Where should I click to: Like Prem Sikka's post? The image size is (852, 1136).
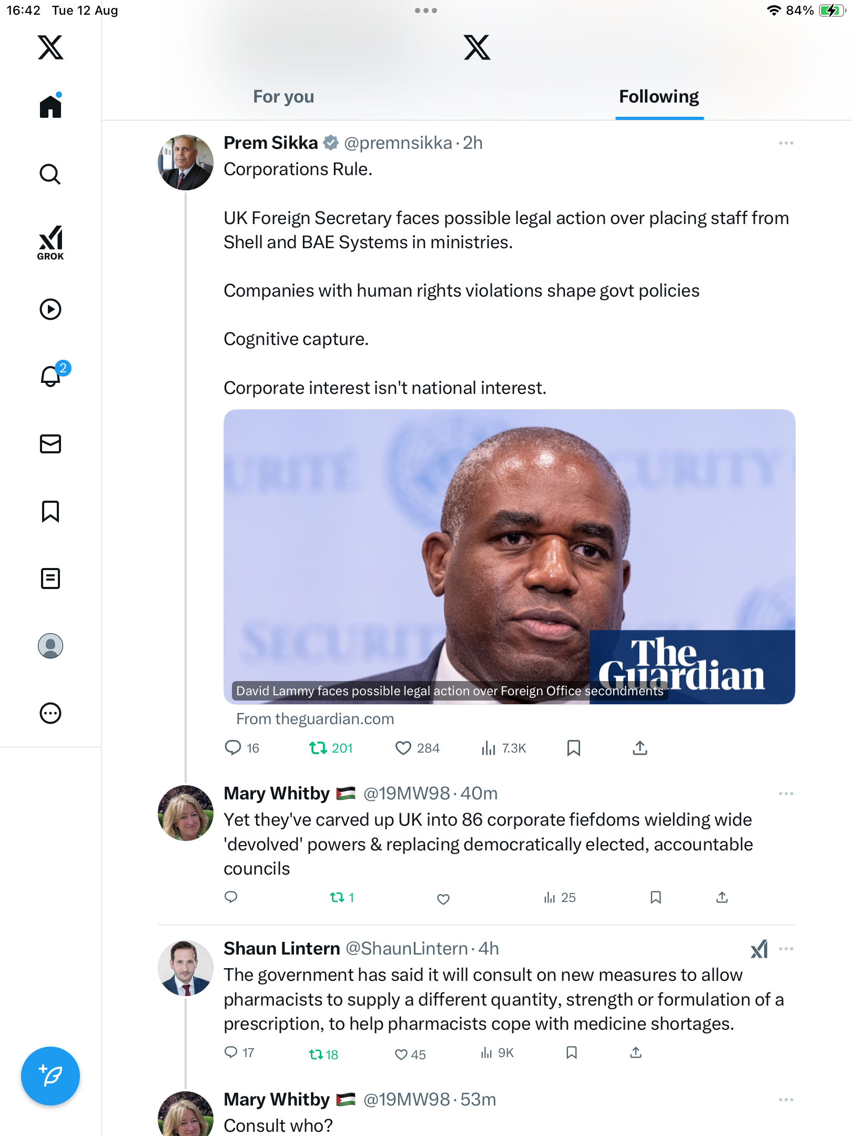point(403,748)
